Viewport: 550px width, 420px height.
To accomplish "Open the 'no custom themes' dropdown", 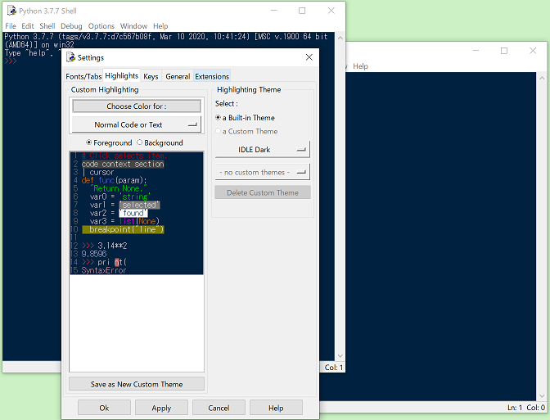I will tap(263, 172).
